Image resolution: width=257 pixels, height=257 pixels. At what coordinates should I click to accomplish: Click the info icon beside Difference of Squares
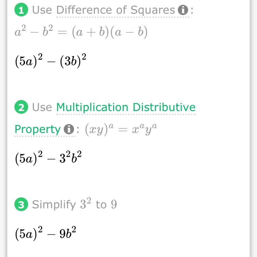point(183,11)
